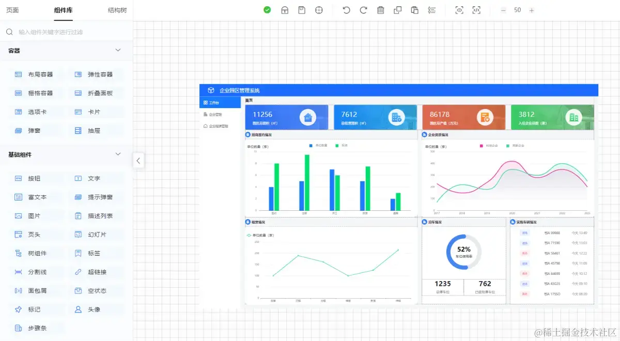Select the 超链接 component
620x341 pixels.
(96, 272)
